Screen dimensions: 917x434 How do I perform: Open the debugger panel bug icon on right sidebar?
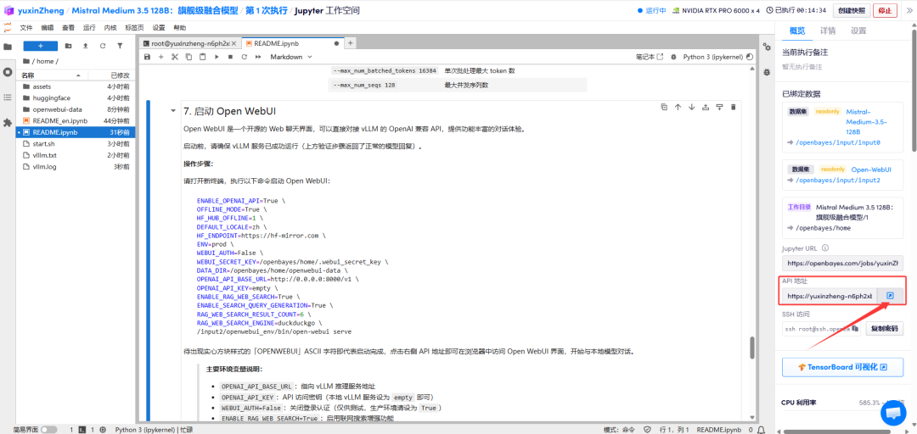[767, 72]
